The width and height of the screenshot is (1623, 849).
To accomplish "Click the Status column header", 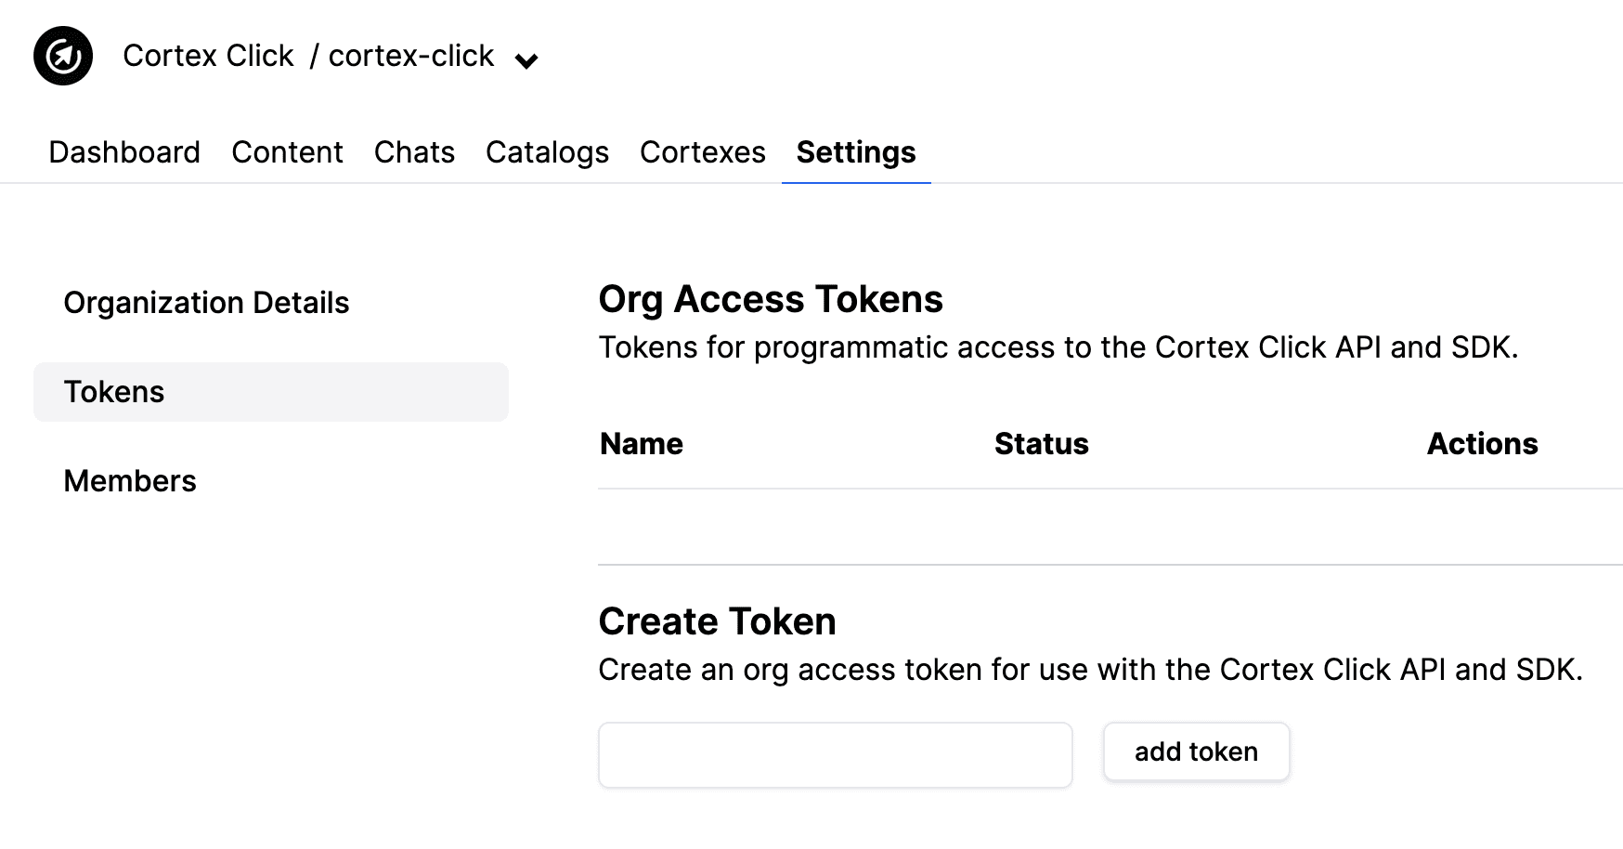I will point(1041,444).
